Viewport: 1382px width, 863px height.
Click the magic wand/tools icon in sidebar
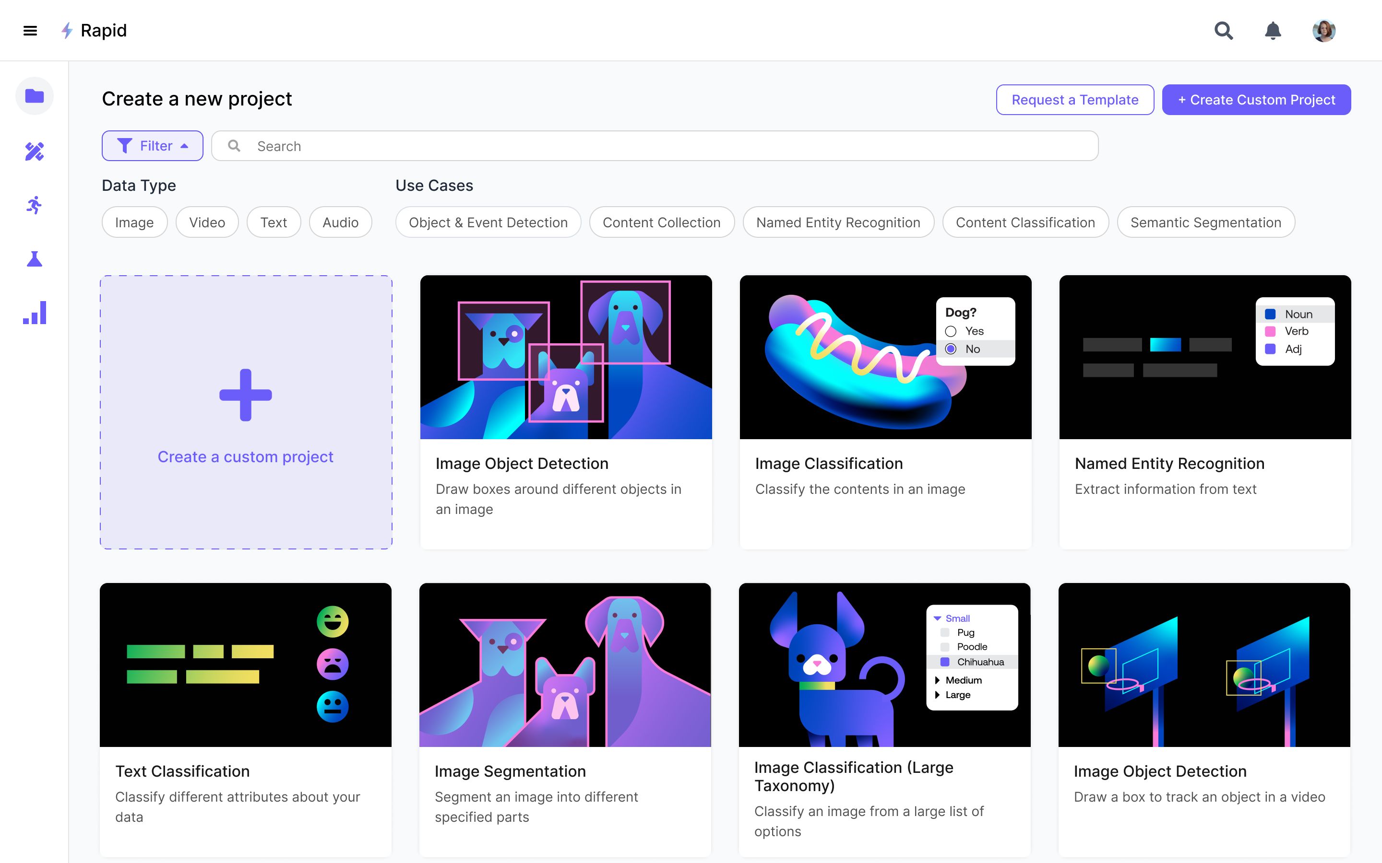tap(35, 151)
